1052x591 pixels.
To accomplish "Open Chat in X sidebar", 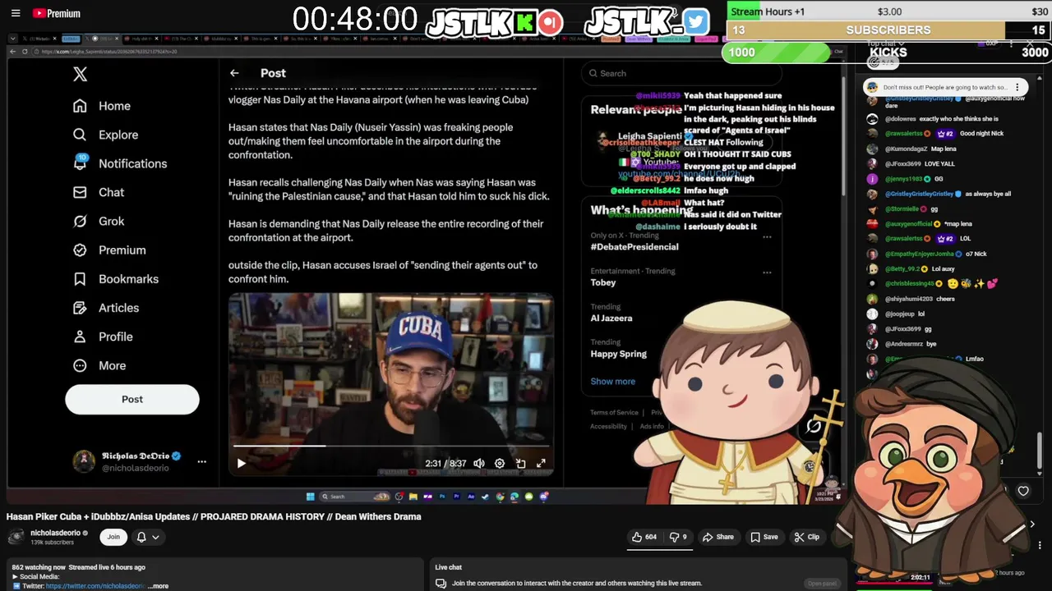I will click(x=99, y=192).
